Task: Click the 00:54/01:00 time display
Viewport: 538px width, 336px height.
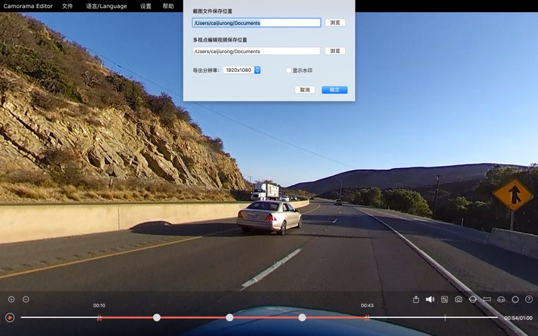Action: pos(518,318)
